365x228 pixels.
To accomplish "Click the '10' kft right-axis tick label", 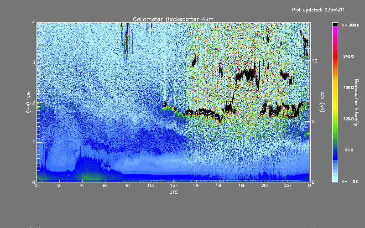I will [x=314, y=61].
